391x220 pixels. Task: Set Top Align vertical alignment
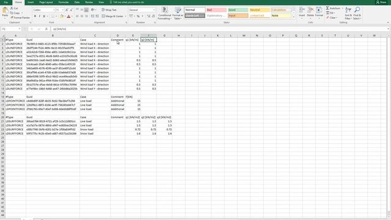tap(78, 10)
